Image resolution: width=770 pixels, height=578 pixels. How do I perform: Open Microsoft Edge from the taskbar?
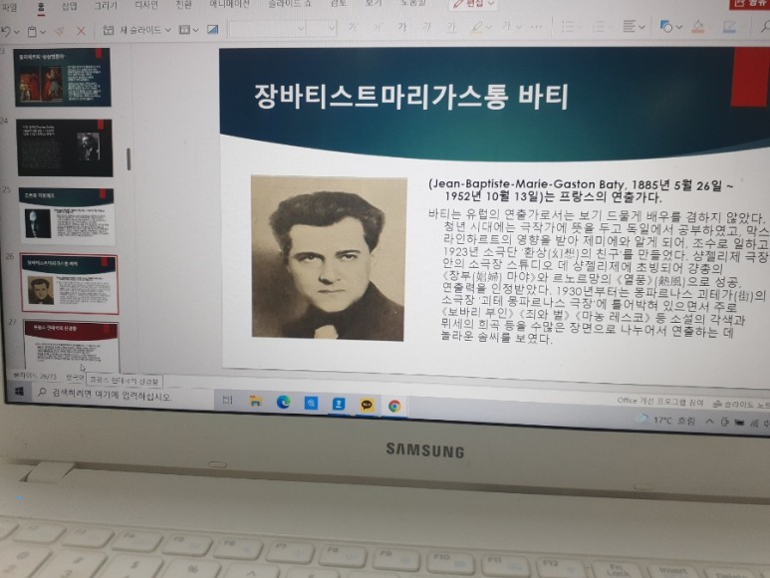click(x=283, y=403)
